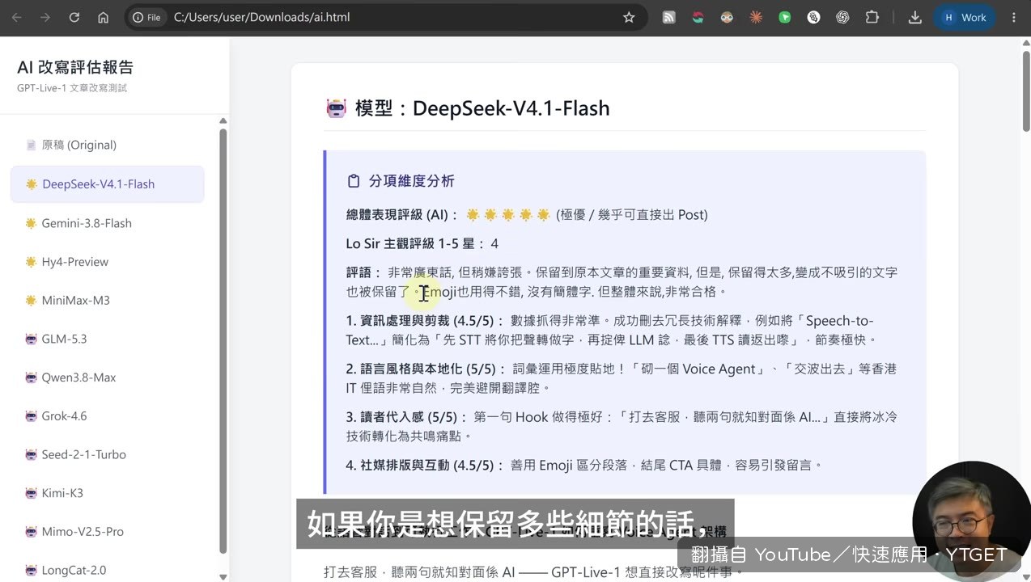
Task: Open the browser home page
Action: click(x=103, y=17)
